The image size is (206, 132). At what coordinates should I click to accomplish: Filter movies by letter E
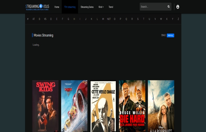click(x=57, y=19)
